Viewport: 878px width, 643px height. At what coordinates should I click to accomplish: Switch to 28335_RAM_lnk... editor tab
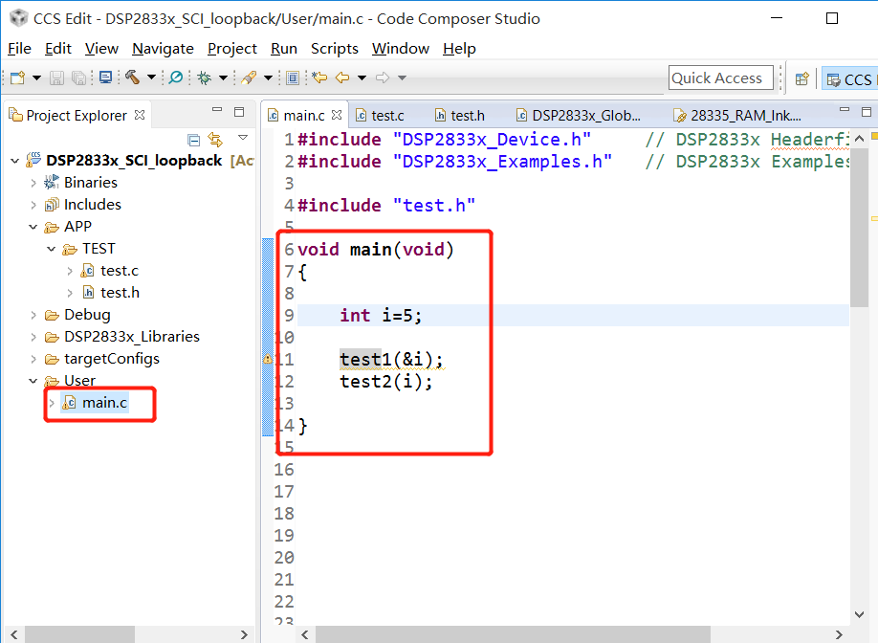pos(737,116)
